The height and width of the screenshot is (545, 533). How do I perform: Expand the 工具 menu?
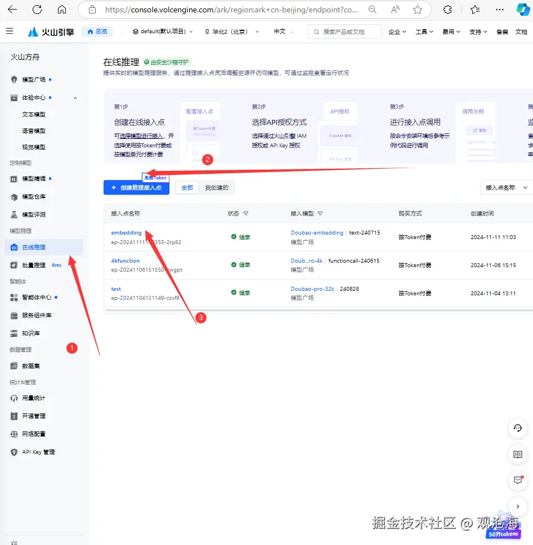[x=424, y=31]
